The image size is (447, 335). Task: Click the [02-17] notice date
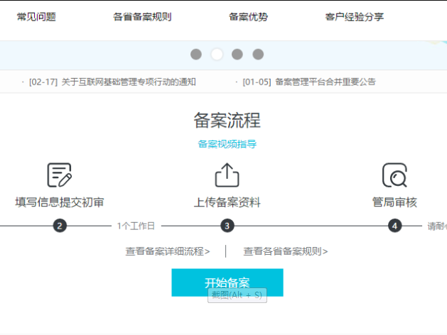[43, 82]
